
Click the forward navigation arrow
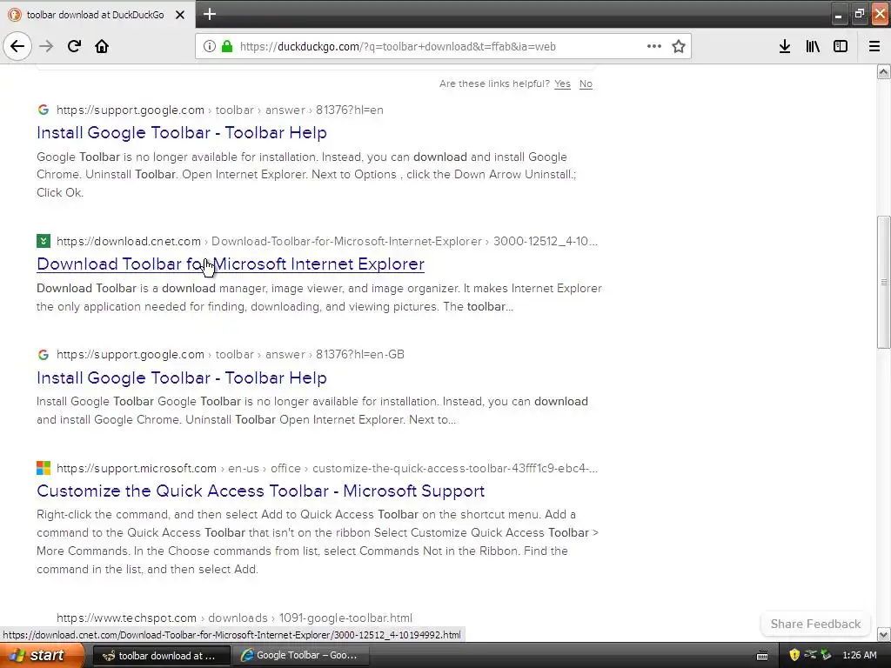[x=46, y=46]
